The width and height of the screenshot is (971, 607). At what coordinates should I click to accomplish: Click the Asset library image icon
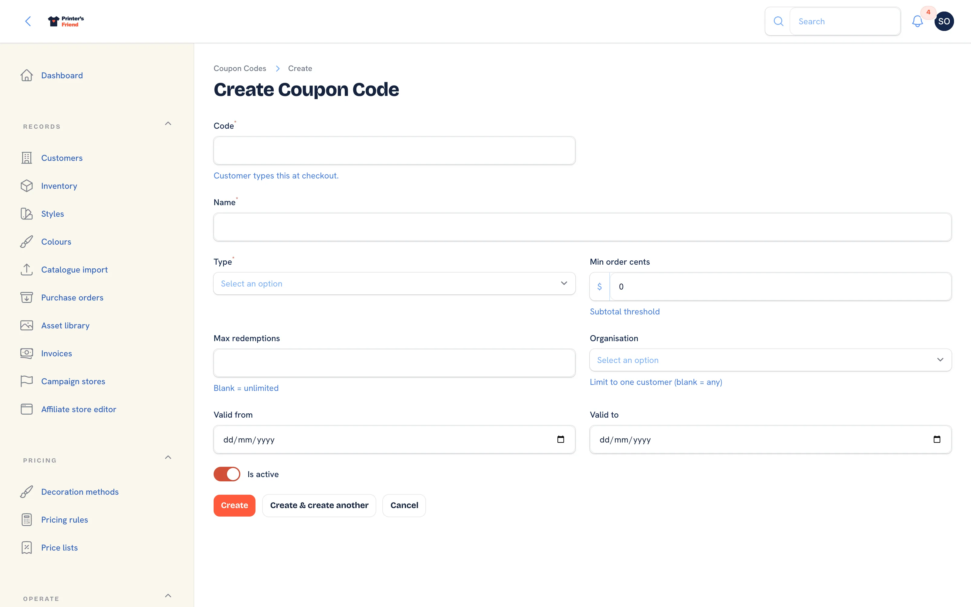[x=26, y=325]
